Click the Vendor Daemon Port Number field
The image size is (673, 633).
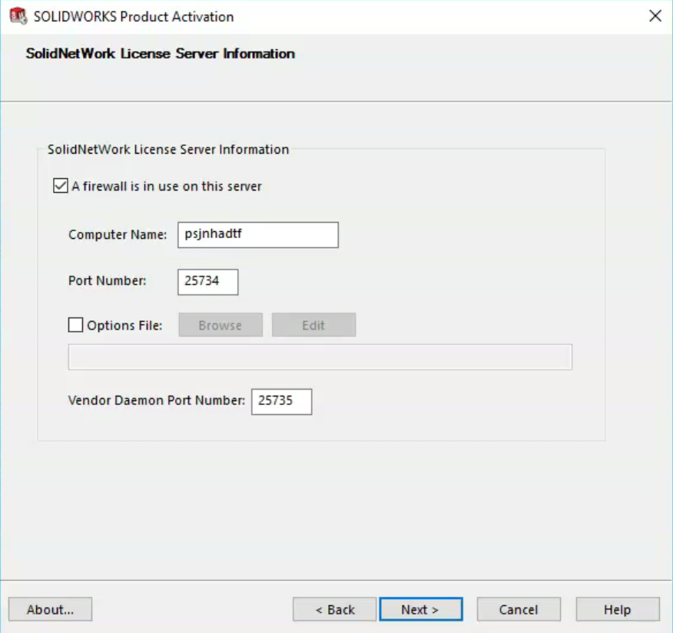(x=281, y=402)
